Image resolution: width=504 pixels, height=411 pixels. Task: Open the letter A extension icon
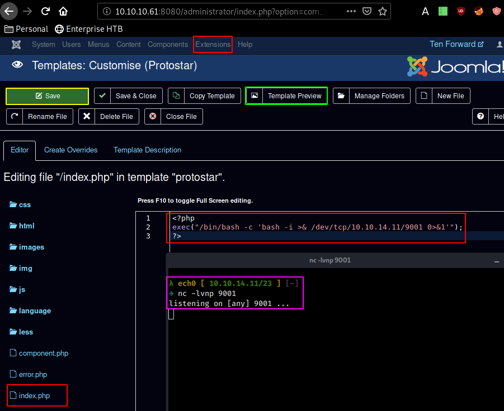point(425,12)
